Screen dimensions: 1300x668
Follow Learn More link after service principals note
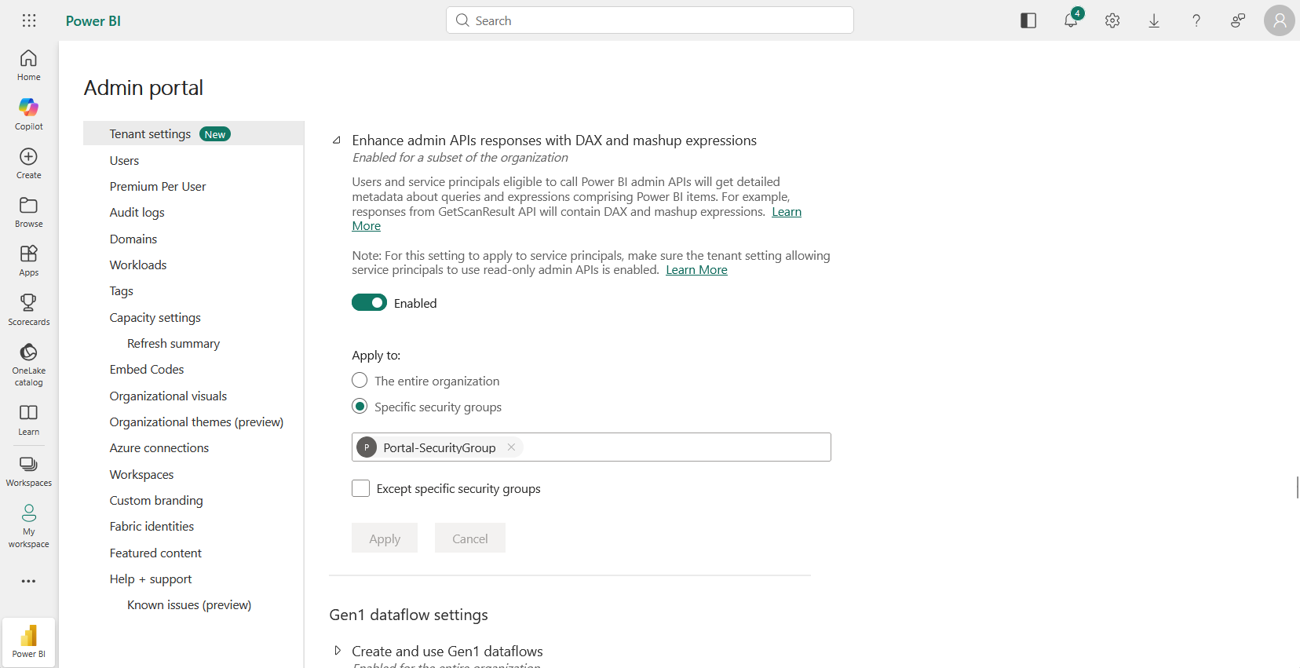tap(696, 269)
